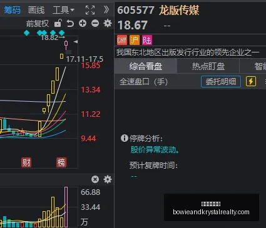Screen dimensions: 266x228
Task: Click the 33.44 volume axis label
Action: click(x=91, y=207)
